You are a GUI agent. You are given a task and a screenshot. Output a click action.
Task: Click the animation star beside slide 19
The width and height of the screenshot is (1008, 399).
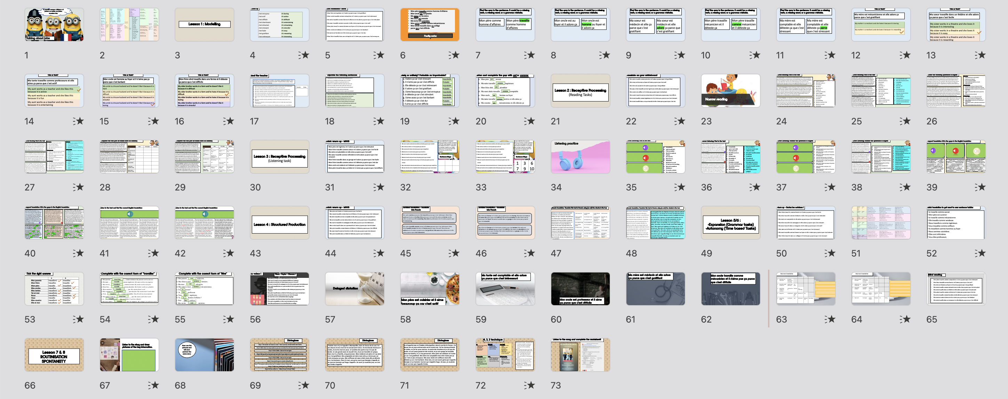coord(454,121)
